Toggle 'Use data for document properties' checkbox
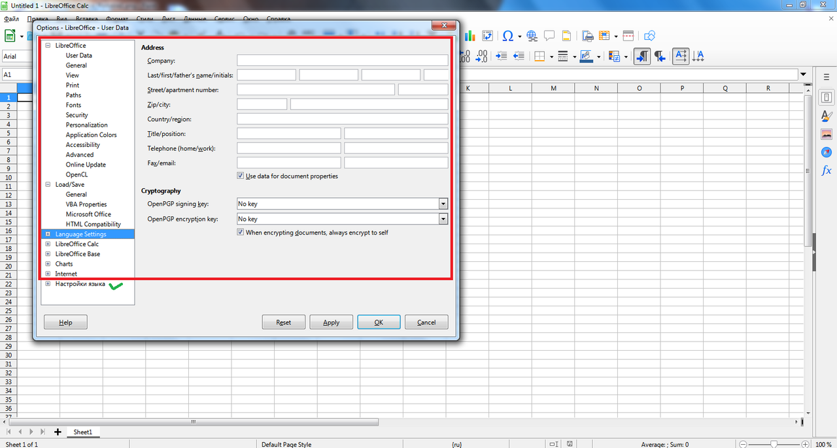Image resolution: width=837 pixels, height=448 pixels. coord(241,176)
